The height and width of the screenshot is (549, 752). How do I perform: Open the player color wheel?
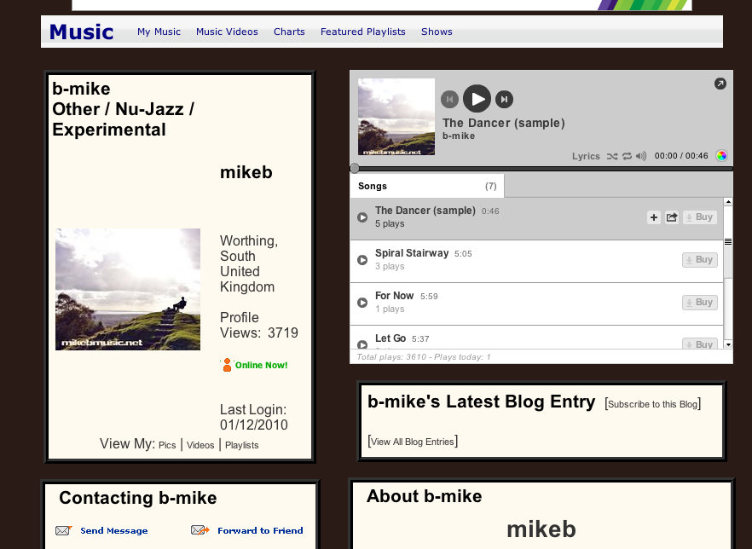(x=721, y=156)
